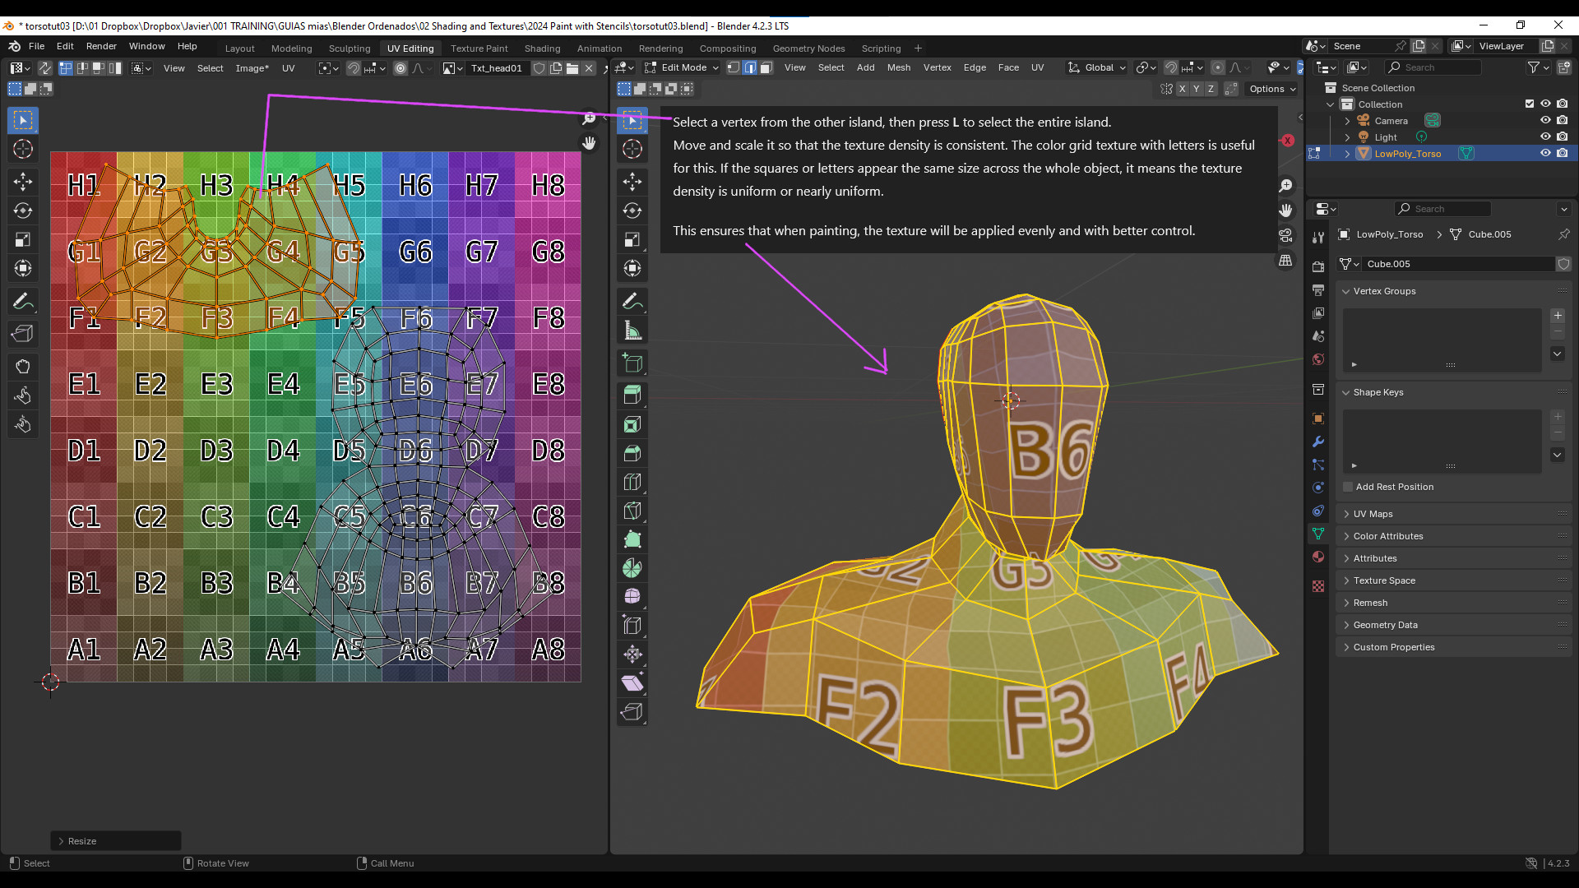
Task: Select the Spin tool
Action: click(x=632, y=567)
